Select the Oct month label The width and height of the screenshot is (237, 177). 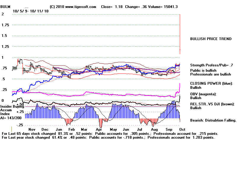(x=182, y=130)
